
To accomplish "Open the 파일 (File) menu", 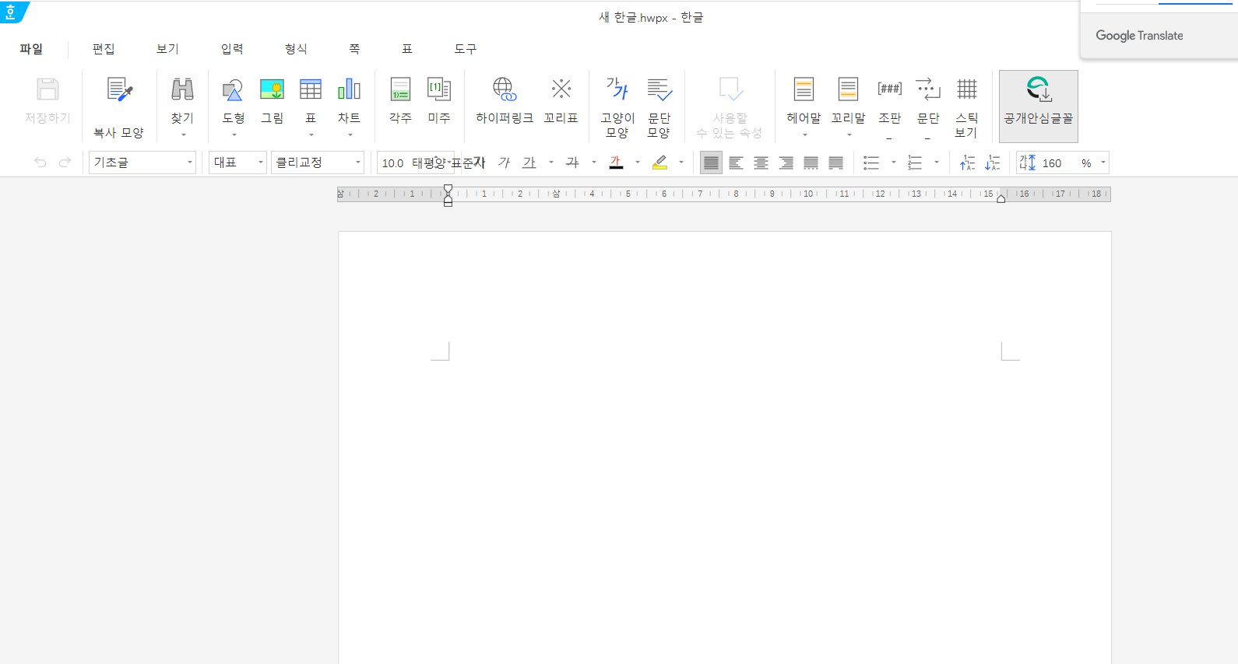I will click(31, 49).
